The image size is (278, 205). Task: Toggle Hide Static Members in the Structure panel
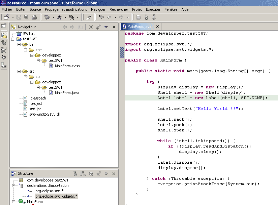[98, 173]
